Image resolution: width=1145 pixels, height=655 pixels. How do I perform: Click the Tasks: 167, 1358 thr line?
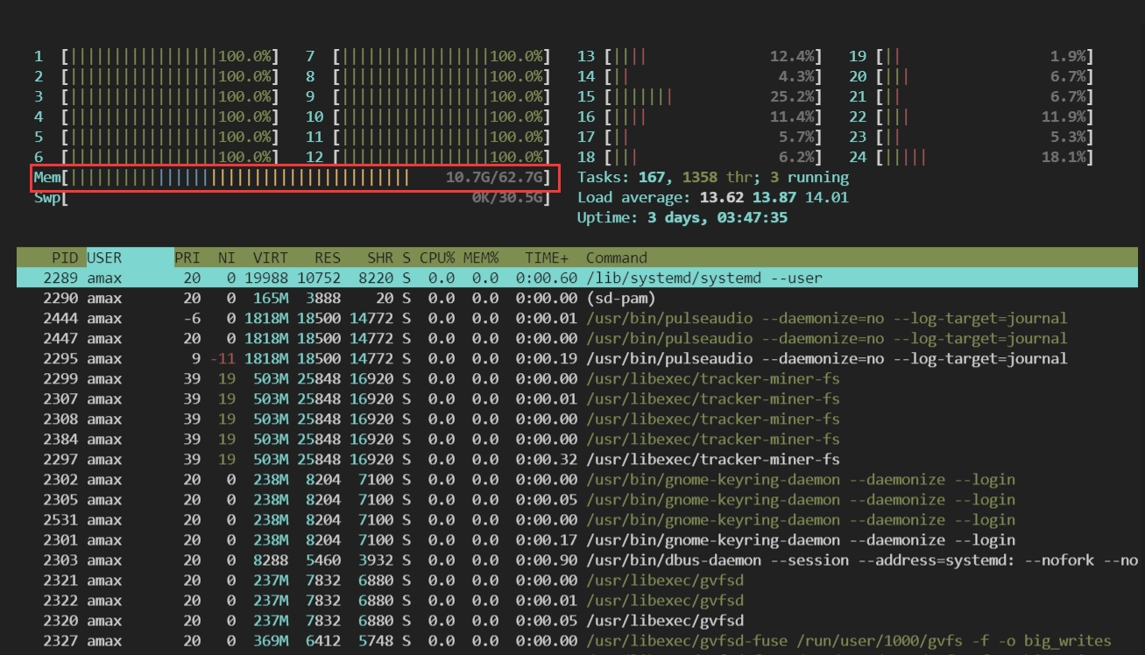(713, 177)
